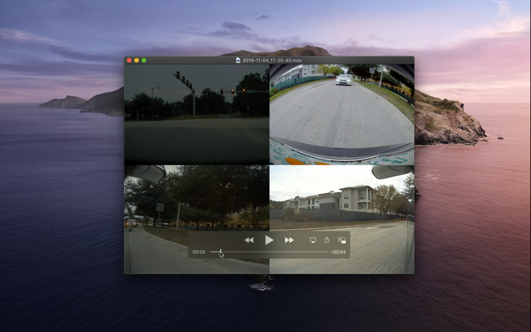Fast forward the video

pyautogui.click(x=289, y=240)
